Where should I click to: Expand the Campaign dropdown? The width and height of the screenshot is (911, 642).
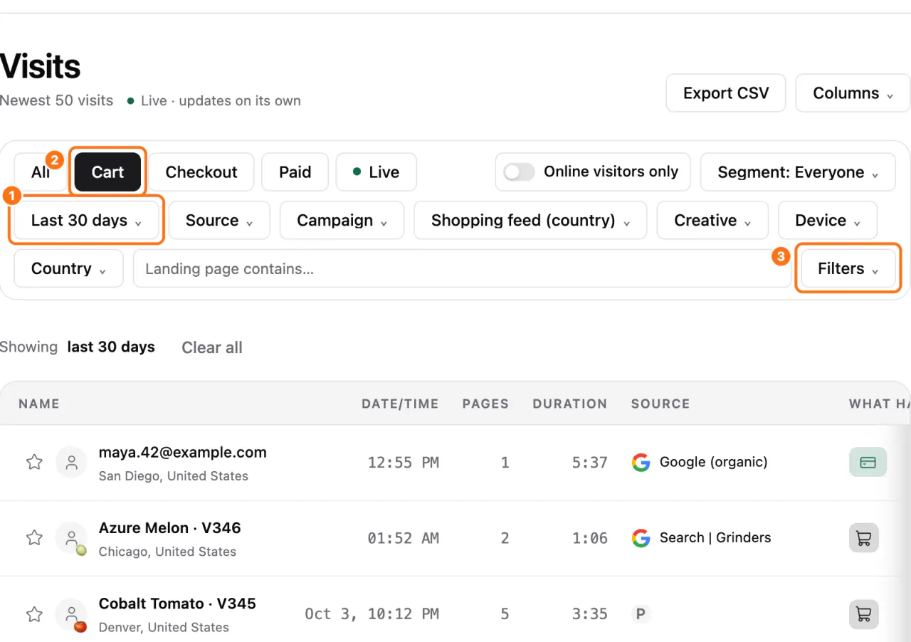tap(342, 221)
